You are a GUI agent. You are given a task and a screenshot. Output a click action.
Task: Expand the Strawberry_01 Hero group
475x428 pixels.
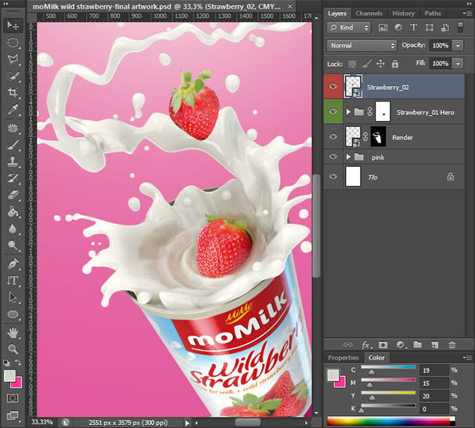coord(348,112)
